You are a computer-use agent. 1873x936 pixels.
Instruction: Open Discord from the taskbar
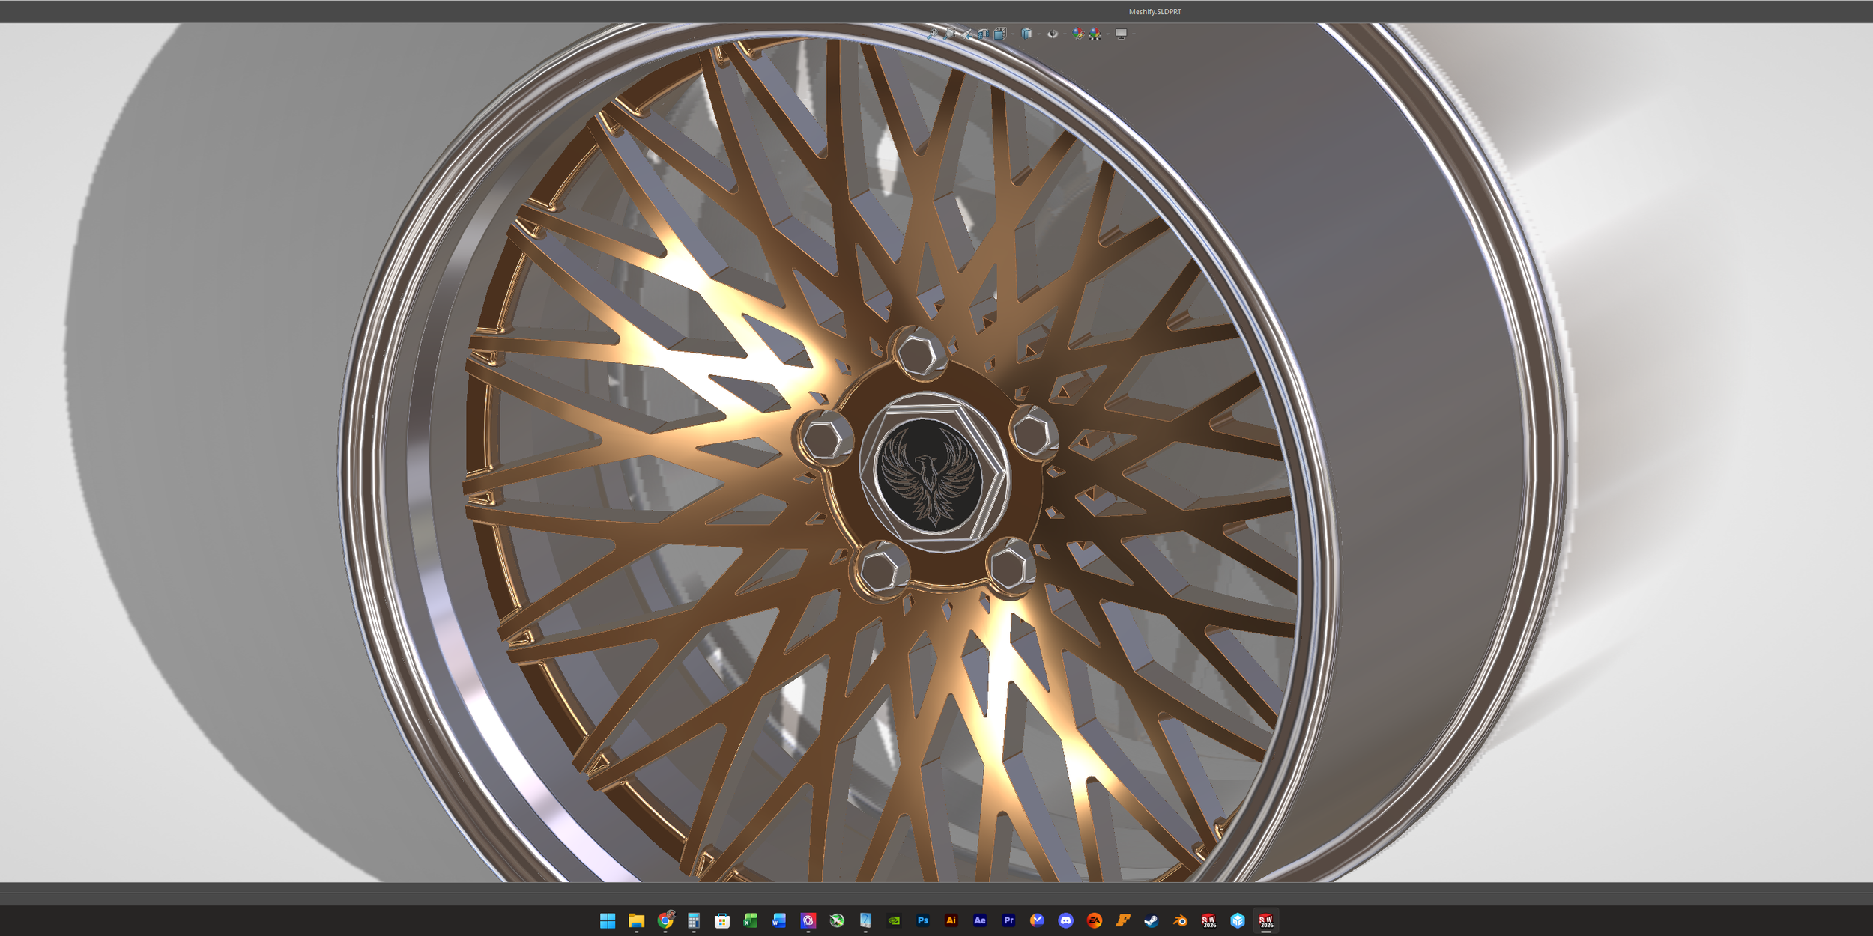click(1065, 920)
